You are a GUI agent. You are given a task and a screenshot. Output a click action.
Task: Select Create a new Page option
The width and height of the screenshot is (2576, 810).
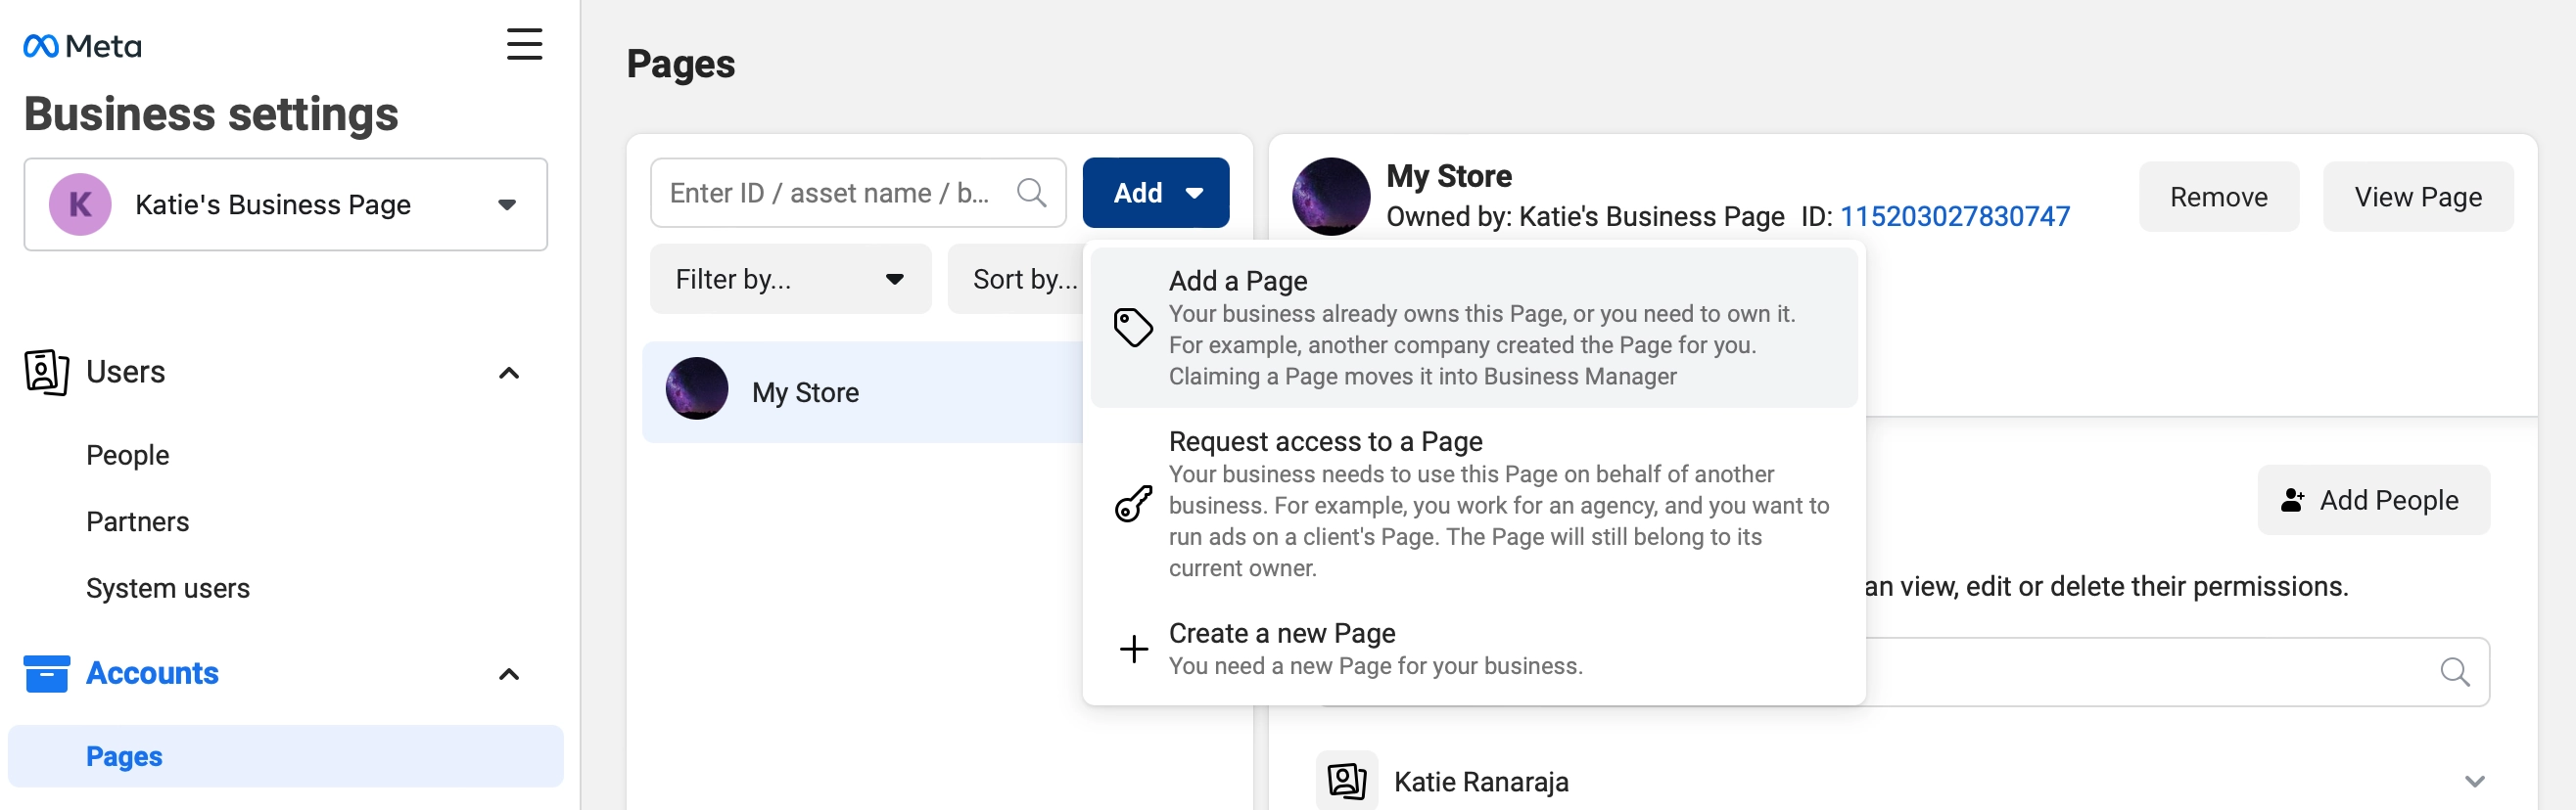tap(1473, 650)
